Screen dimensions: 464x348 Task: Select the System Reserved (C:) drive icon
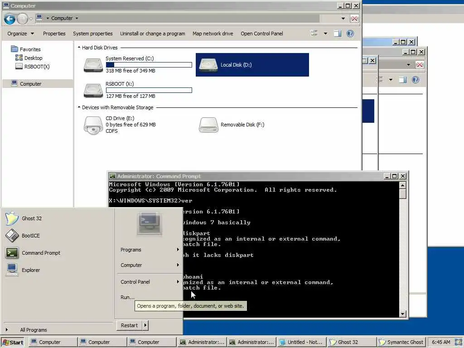[93, 65]
